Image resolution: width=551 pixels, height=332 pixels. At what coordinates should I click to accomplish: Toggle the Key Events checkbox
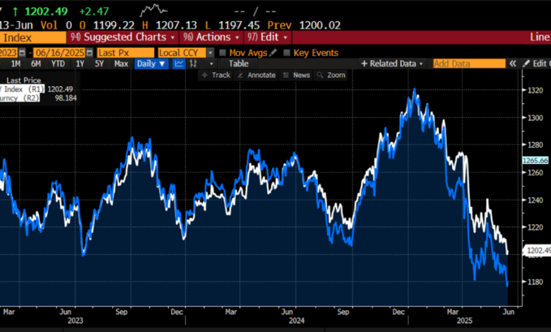coord(287,52)
